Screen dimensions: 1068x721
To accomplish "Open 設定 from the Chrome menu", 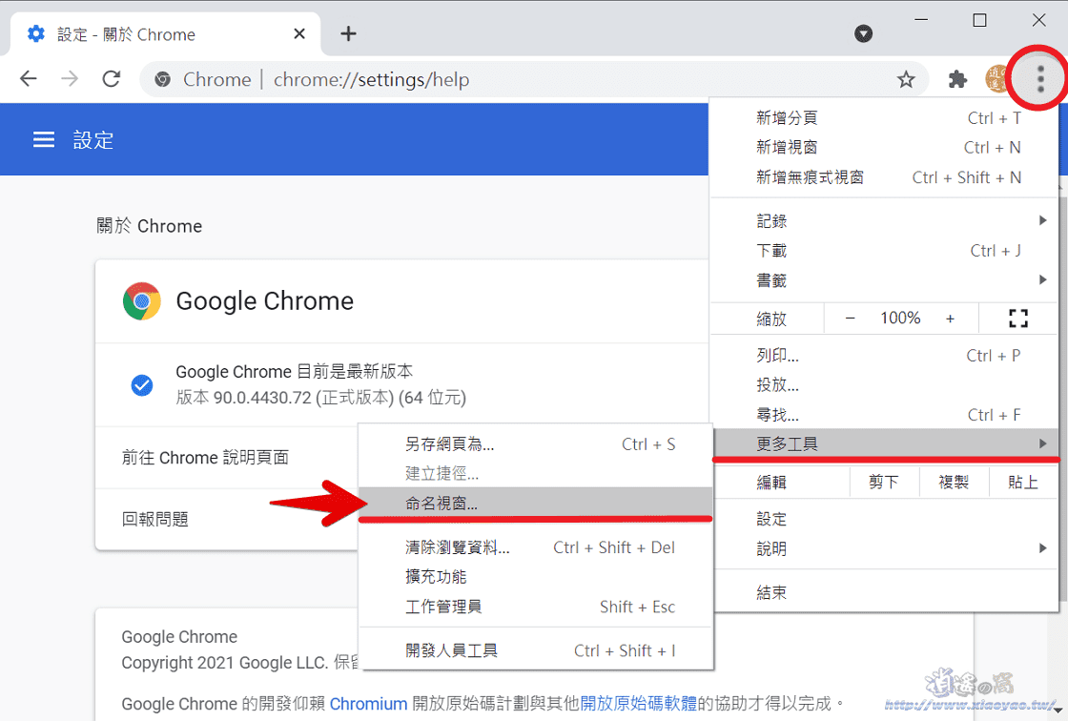I will coord(884,519).
